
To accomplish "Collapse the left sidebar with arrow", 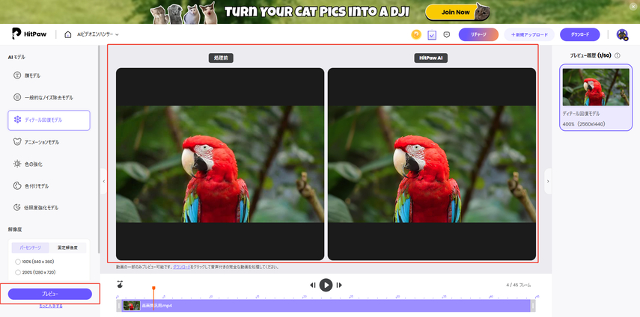I will pyautogui.click(x=104, y=181).
